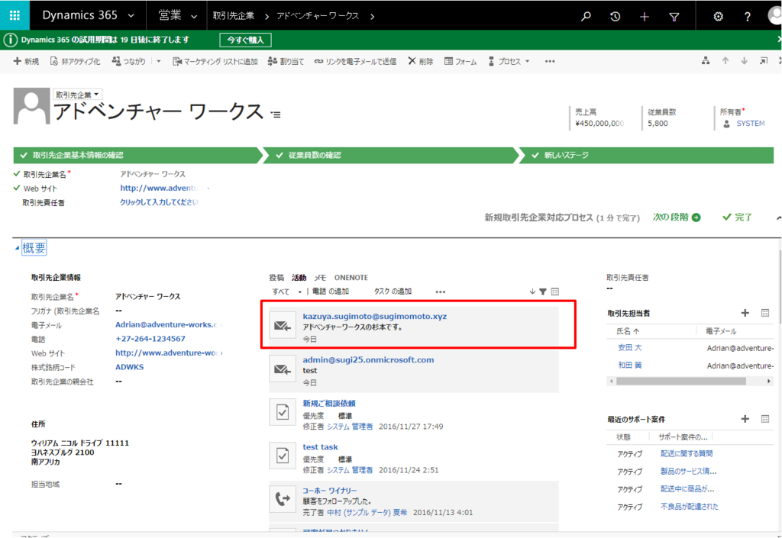Switch to the 投稿 tab
The height and width of the screenshot is (538, 782).
(276, 278)
